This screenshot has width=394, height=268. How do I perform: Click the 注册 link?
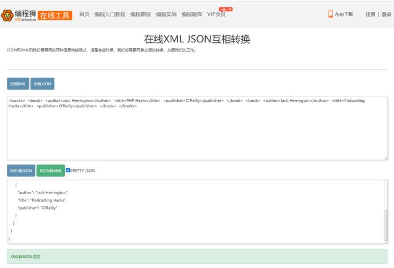click(x=370, y=14)
